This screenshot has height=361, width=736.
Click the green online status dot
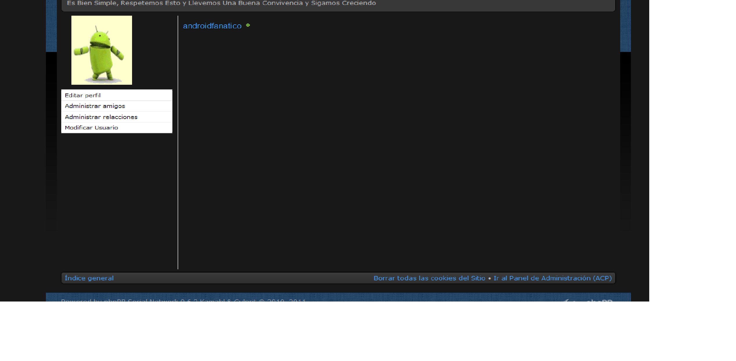pos(248,25)
